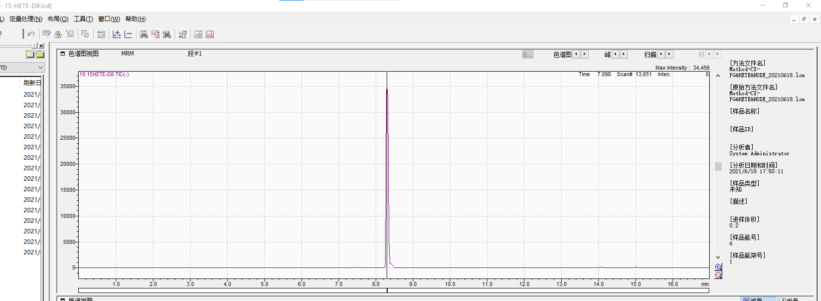Click the [样品瓶架号] entry in the info panel

pos(747,255)
